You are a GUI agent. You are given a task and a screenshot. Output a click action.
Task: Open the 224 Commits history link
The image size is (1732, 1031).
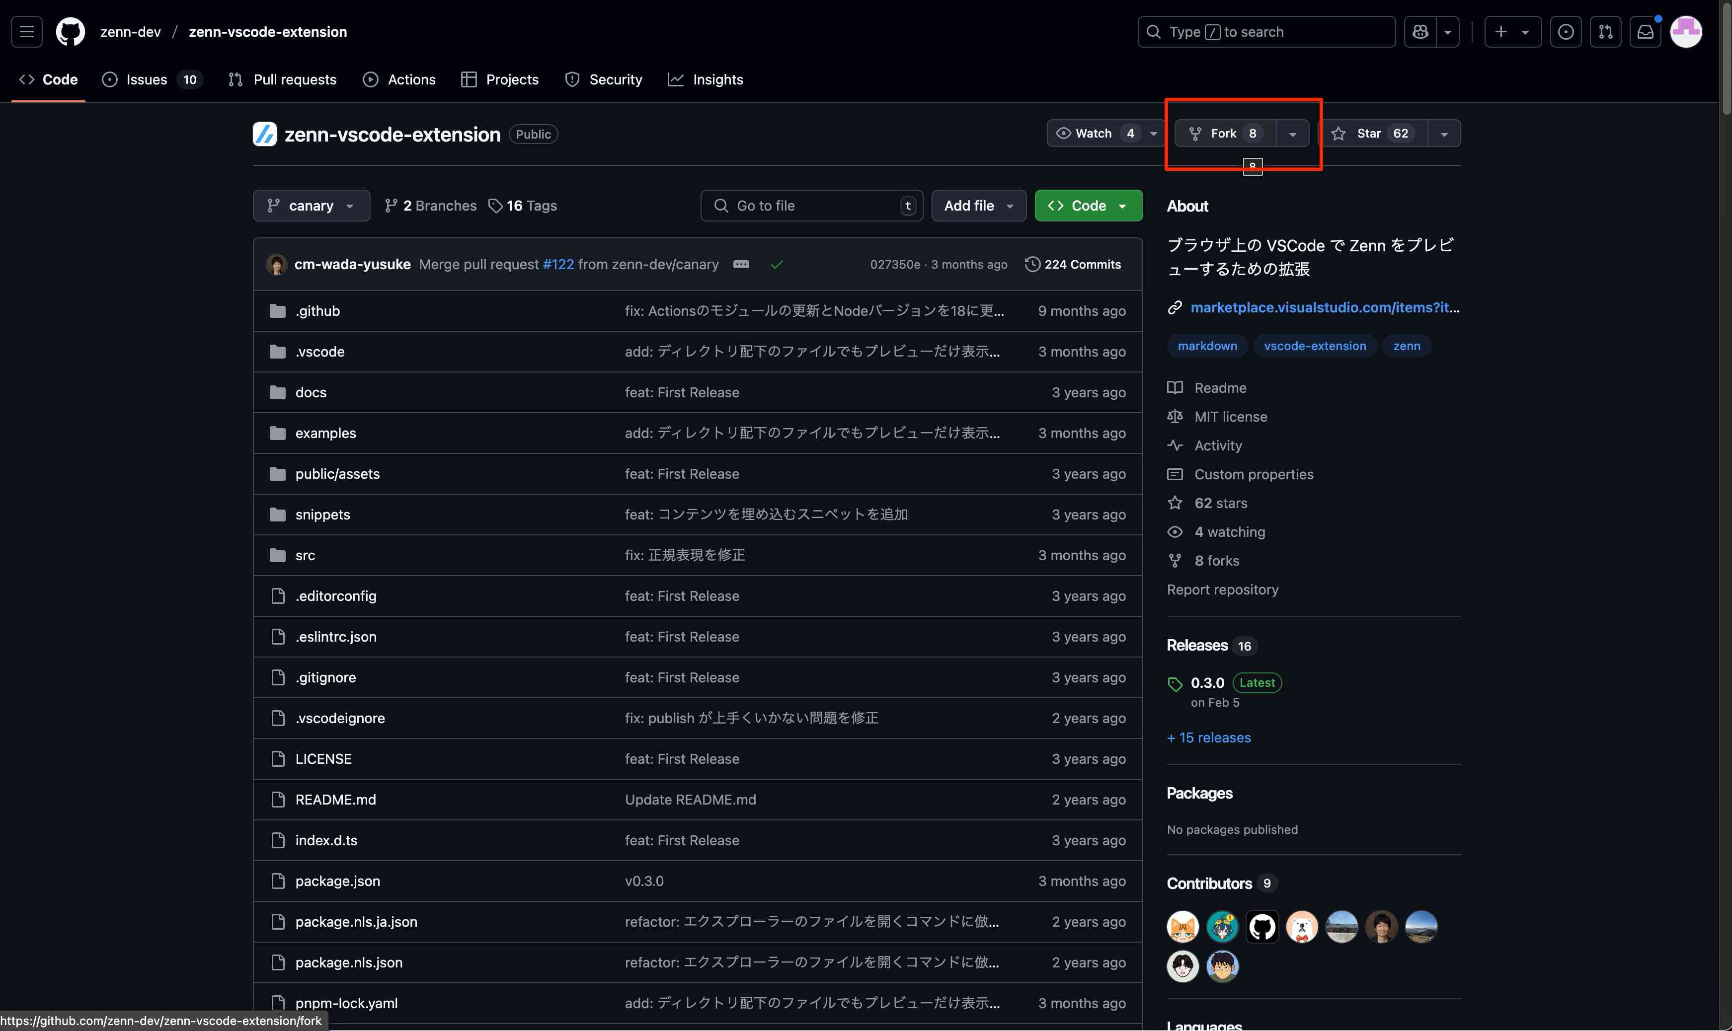click(1073, 264)
